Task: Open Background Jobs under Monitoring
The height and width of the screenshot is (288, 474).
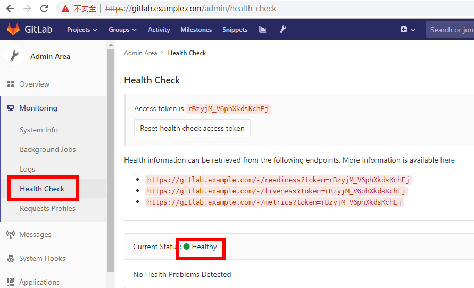Action: tap(48, 149)
